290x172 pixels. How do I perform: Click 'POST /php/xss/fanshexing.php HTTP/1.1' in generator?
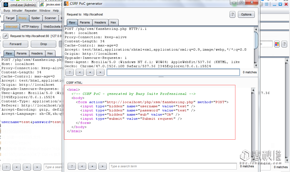(x=106, y=29)
